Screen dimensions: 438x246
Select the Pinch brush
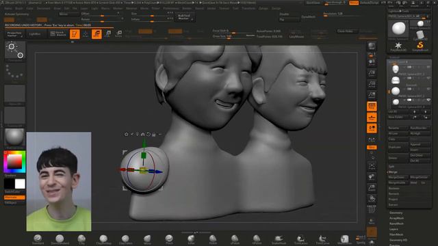[x=169, y=239]
